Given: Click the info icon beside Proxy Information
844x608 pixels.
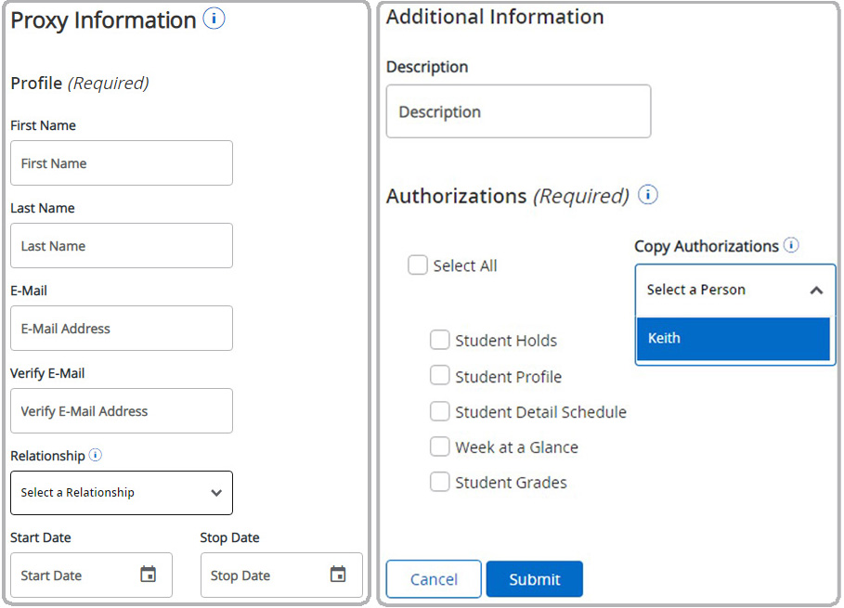Looking at the screenshot, I should tap(214, 19).
